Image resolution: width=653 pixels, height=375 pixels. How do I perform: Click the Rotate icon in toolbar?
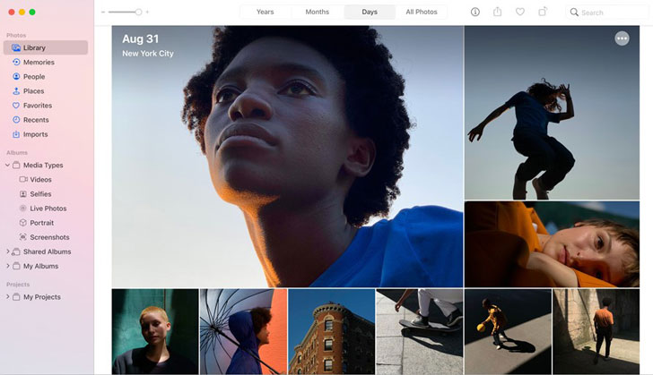[543, 12]
